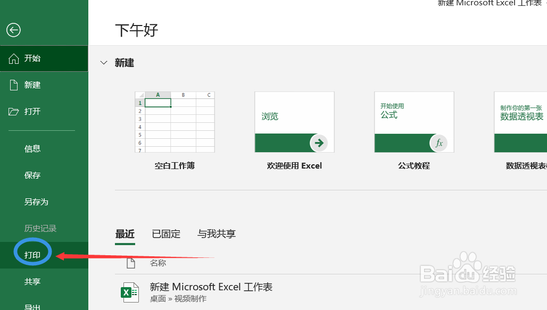Click the open folder icon beside 打开

[14, 112]
